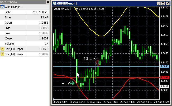The height and width of the screenshot is (106, 172).
Task: Click the 20 Aug 14:00 time axis label
Action: pos(111,102)
